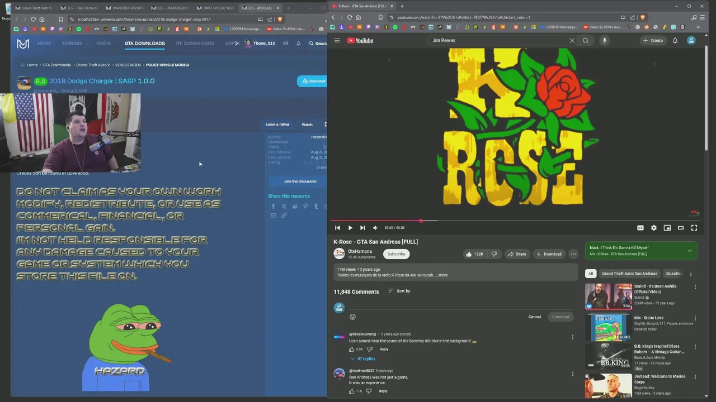Open the MEDIA menu item
This screenshot has height=402, width=716.
coord(103,44)
